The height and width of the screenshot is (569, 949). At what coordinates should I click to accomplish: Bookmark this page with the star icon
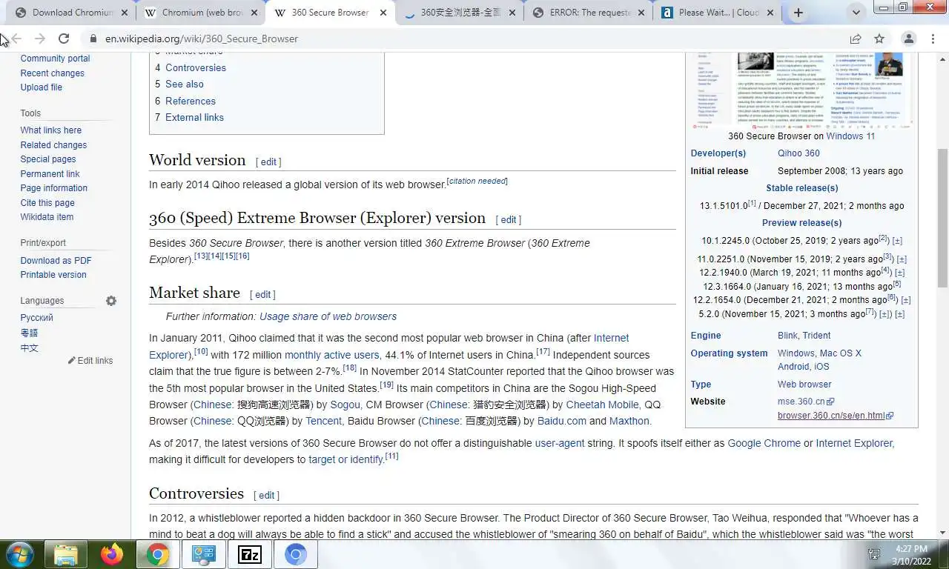point(879,39)
